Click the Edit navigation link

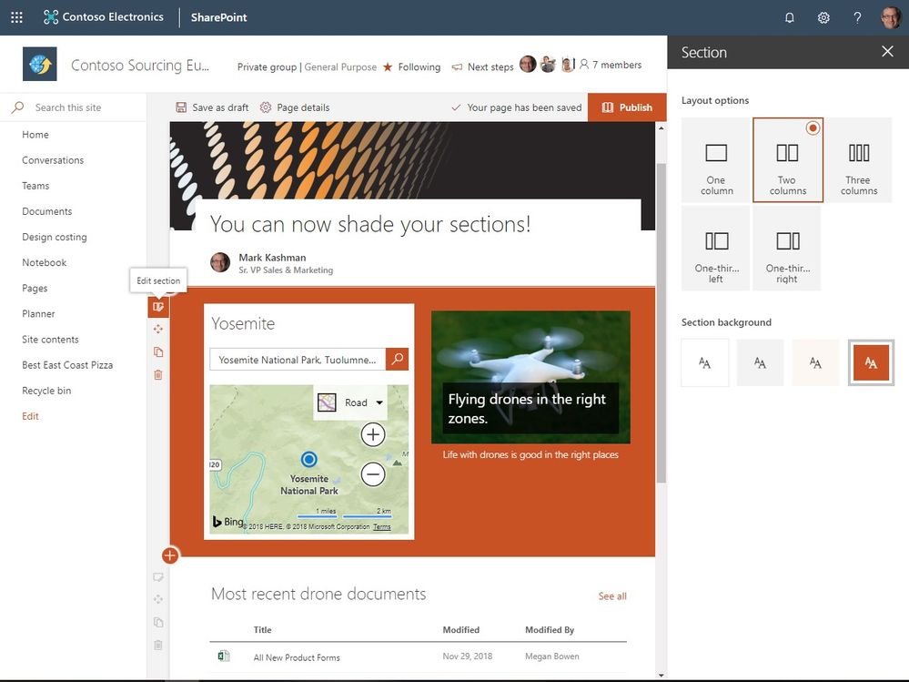[30, 416]
